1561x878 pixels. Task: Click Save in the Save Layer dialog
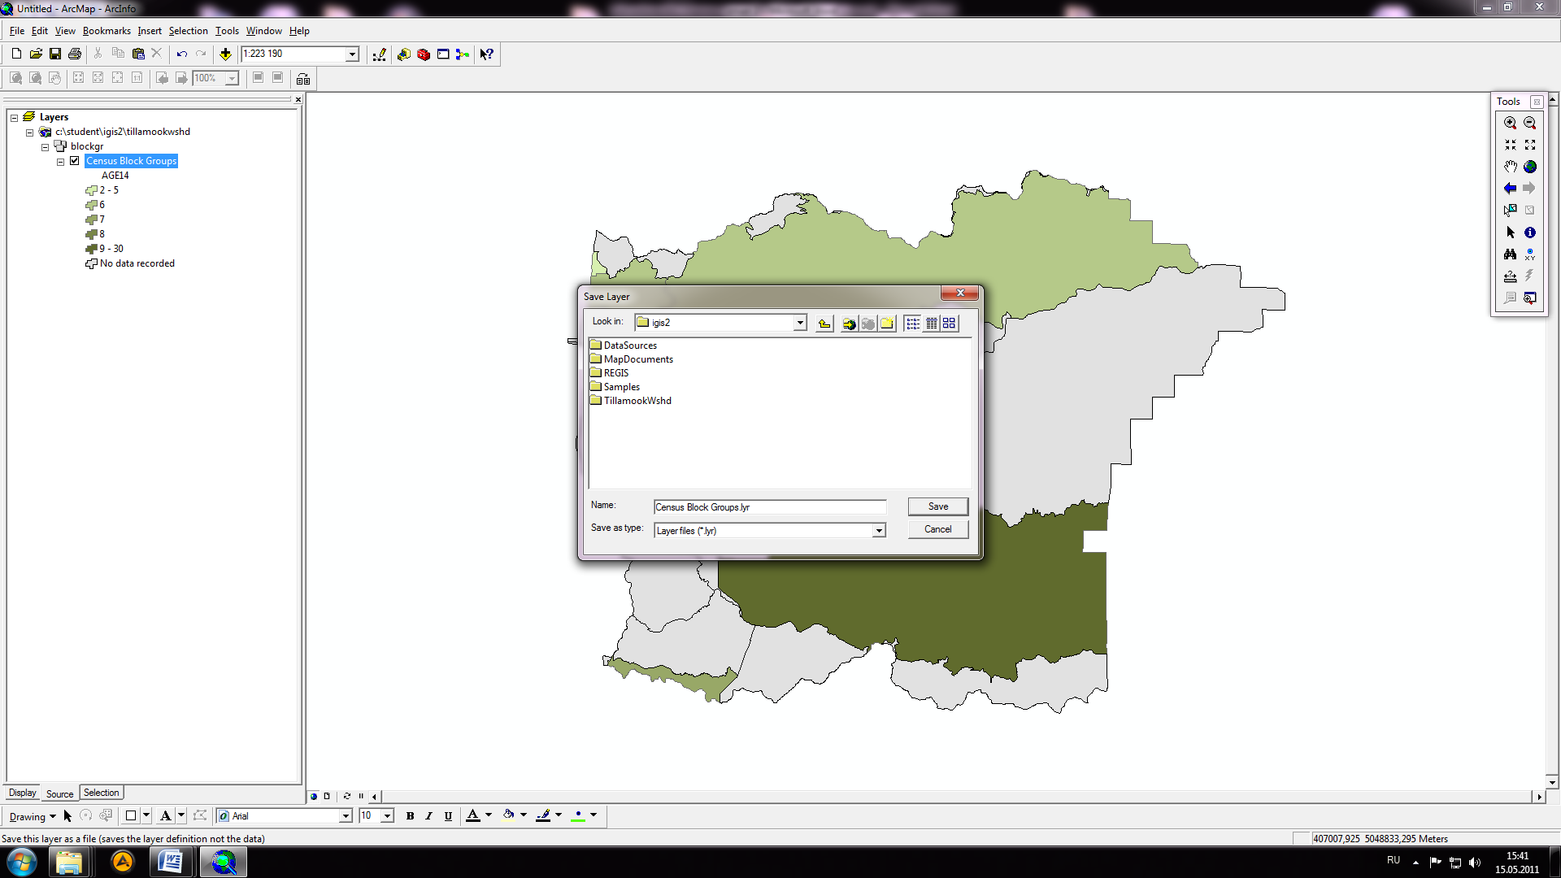[938, 506]
